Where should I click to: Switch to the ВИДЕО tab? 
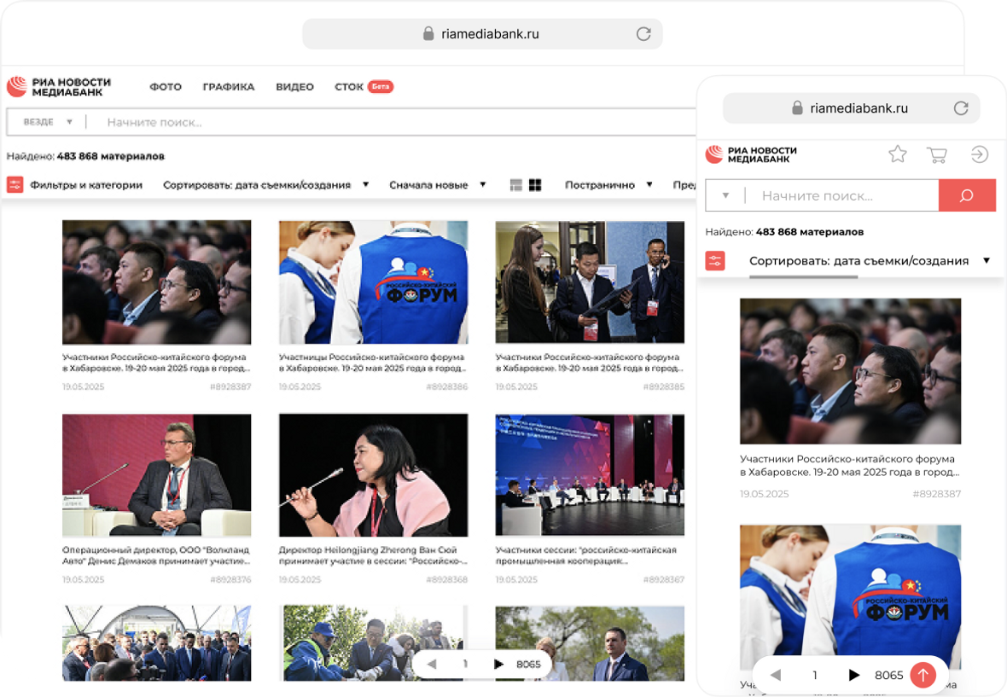tap(294, 86)
